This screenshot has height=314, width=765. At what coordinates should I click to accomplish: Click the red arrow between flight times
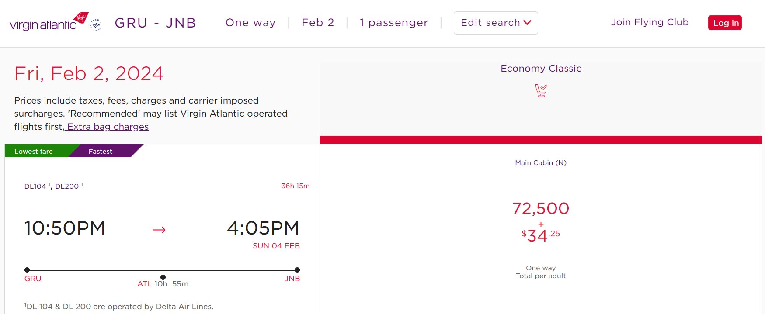[x=159, y=230]
